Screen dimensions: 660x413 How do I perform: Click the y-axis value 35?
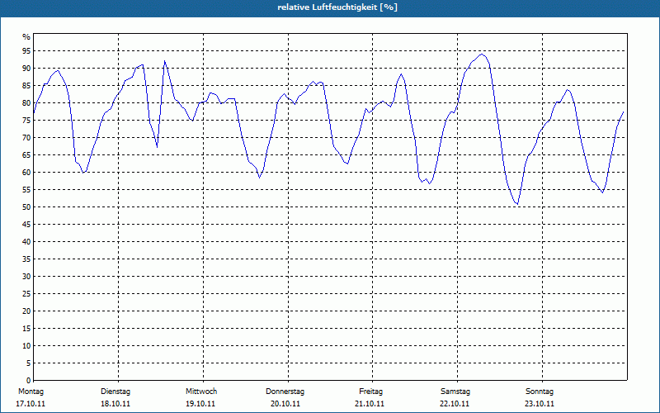pyautogui.click(x=26, y=259)
